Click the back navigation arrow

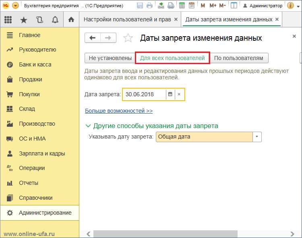tap(93, 38)
